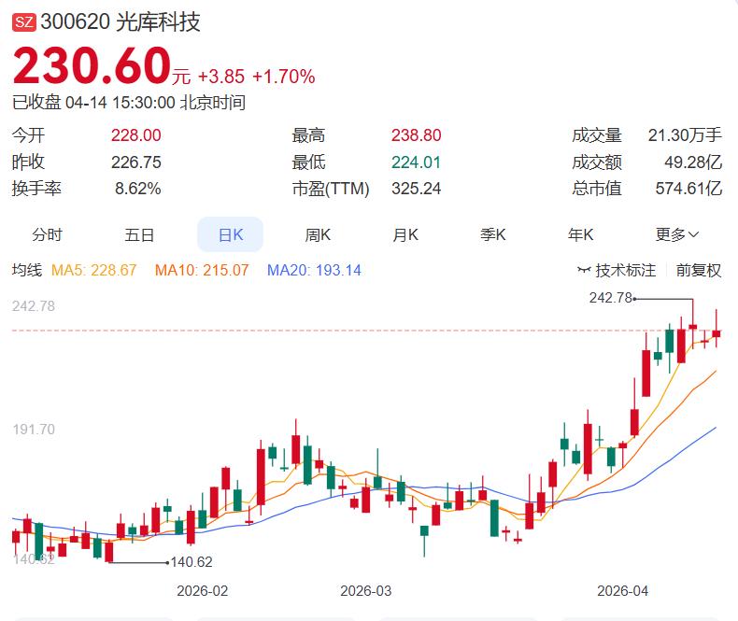
Task: Switch to the 月K chart tab
Action: 405,234
